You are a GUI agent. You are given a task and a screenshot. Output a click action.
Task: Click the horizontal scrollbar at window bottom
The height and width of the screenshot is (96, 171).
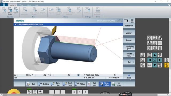[x=80, y=95]
